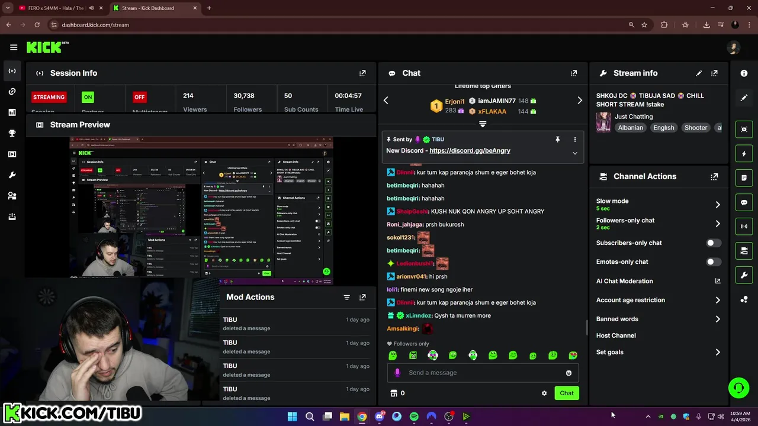Image resolution: width=758 pixels, height=426 pixels.
Task: Click the stream preview capture icon in right sidebar
Action: pyautogui.click(x=744, y=129)
